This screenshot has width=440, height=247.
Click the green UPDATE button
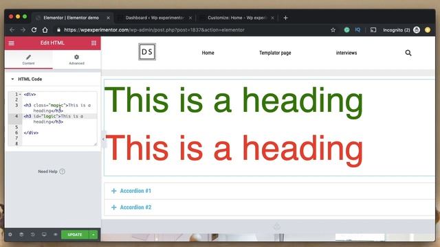coord(75,235)
